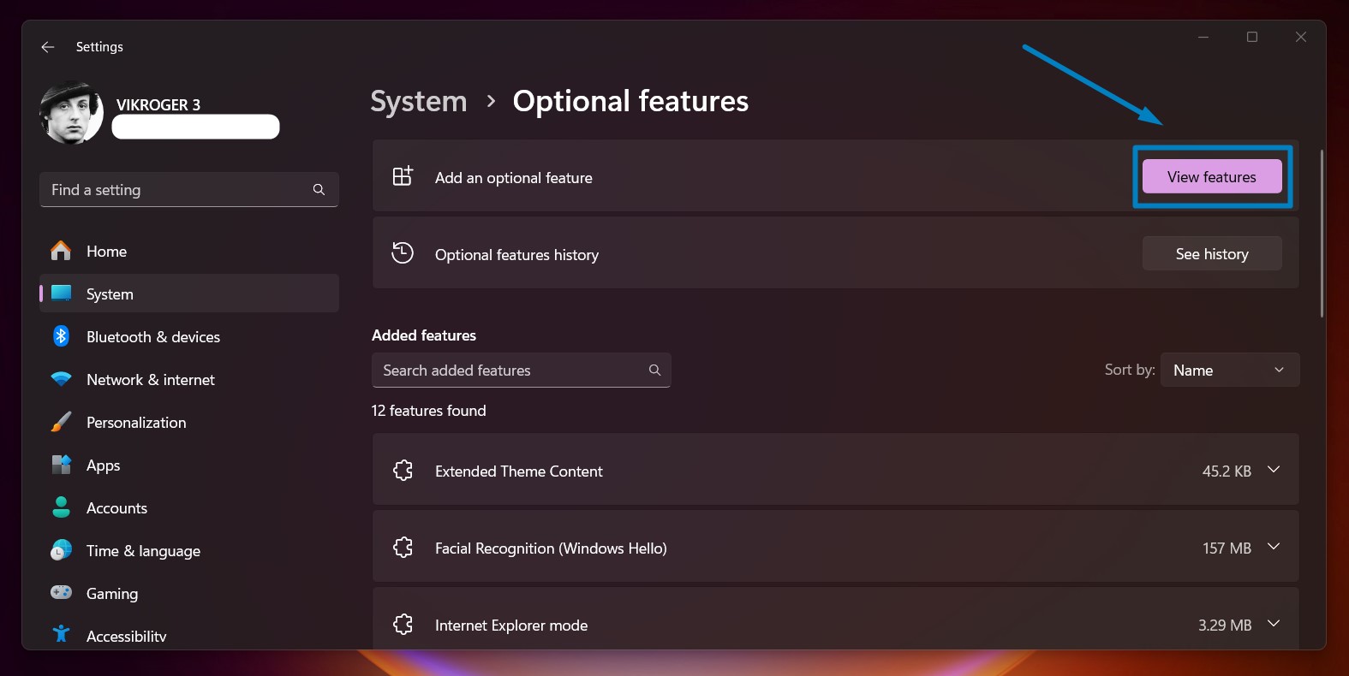The width and height of the screenshot is (1349, 676).
Task: Click the Gaming controller icon
Action: point(62,592)
